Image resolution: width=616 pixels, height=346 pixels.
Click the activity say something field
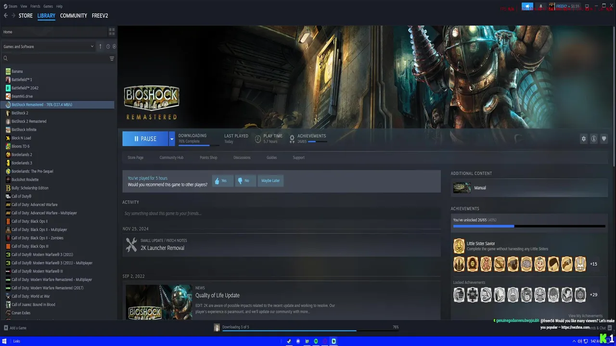pyautogui.click(x=281, y=213)
